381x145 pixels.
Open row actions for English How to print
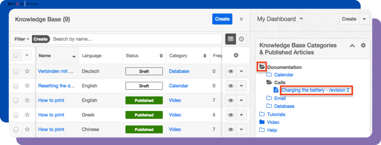tap(241, 100)
